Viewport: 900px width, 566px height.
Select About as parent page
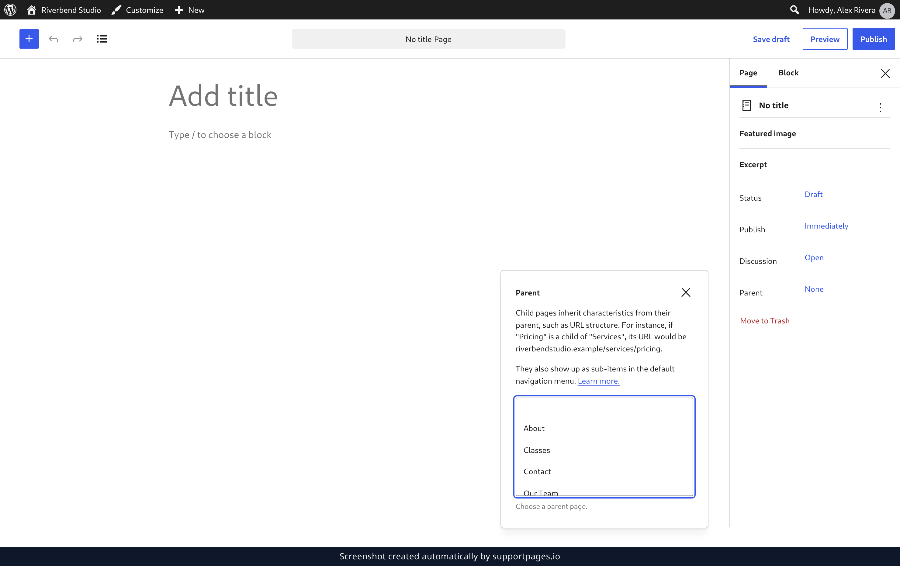pos(604,429)
